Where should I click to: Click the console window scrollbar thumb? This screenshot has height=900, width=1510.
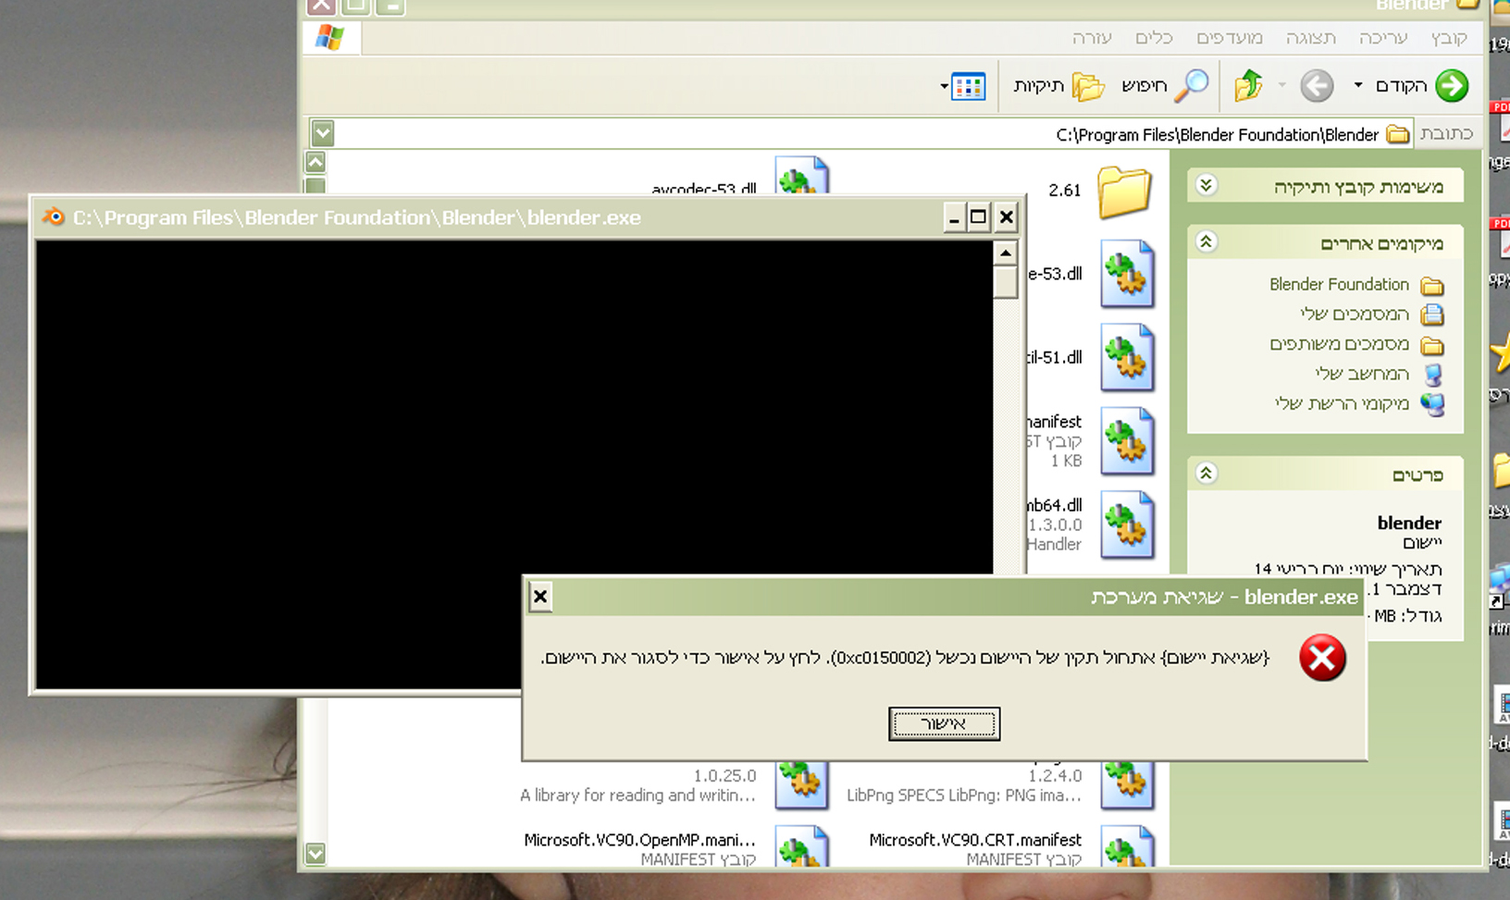pos(1006,282)
